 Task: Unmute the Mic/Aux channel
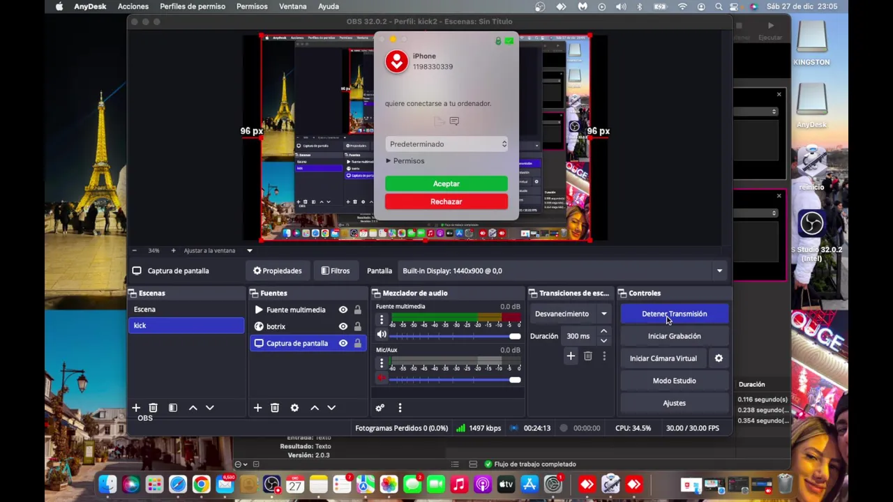(381, 379)
